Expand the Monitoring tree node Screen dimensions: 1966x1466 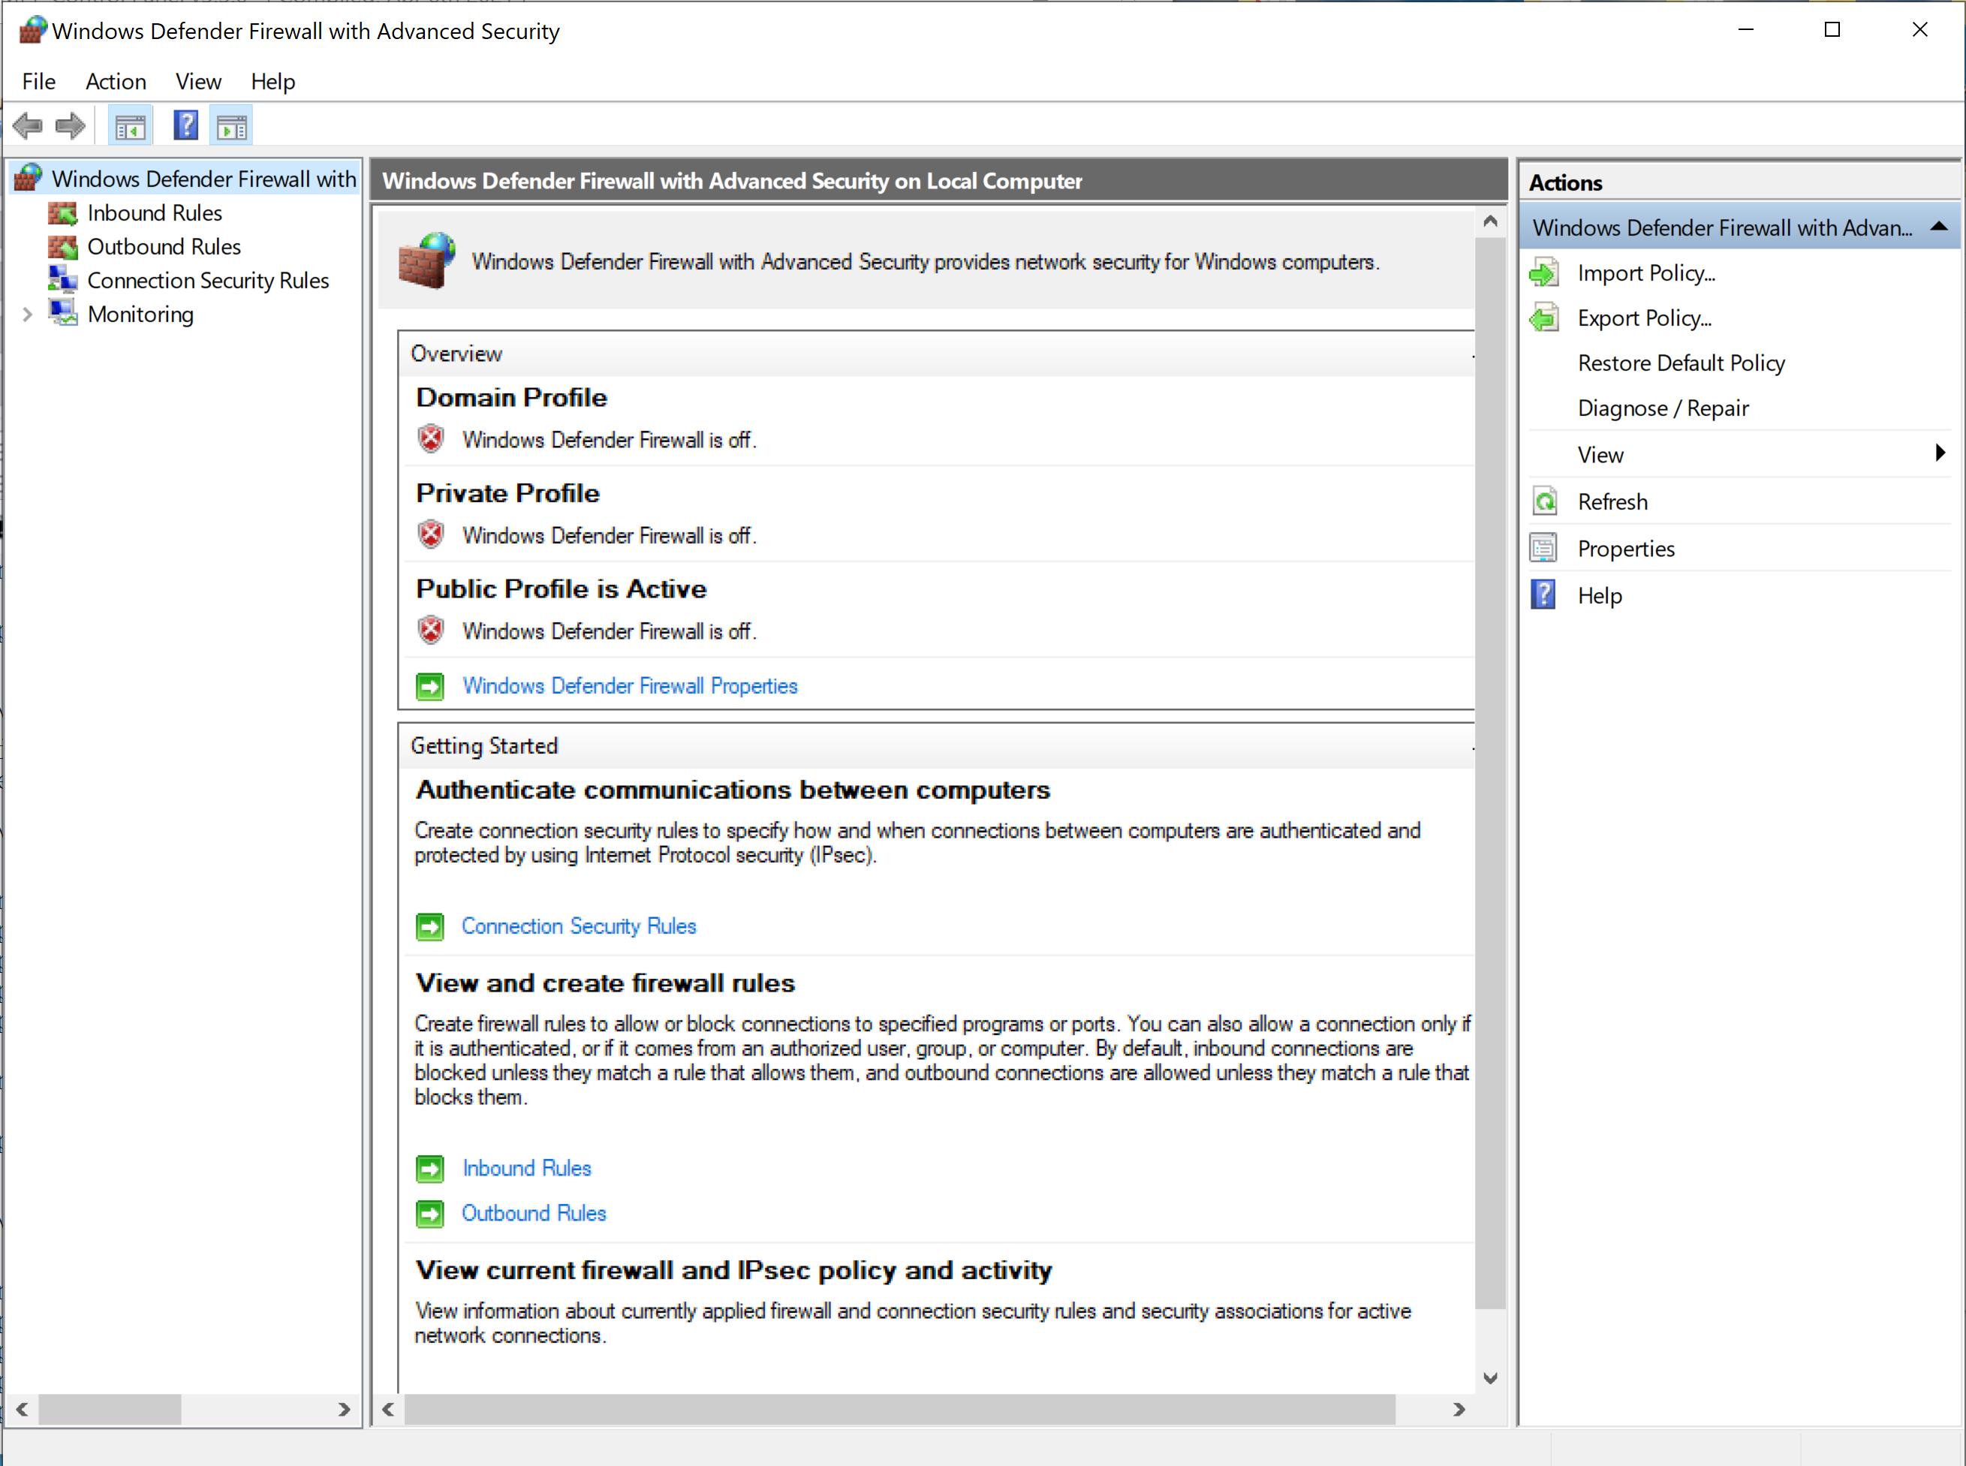pos(28,314)
